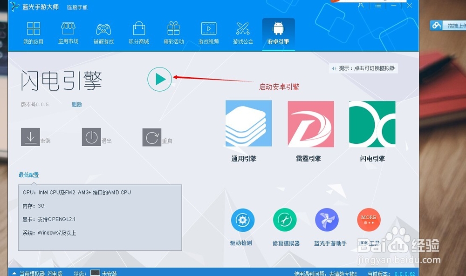Open the 我的应用 tab

coord(34,33)
